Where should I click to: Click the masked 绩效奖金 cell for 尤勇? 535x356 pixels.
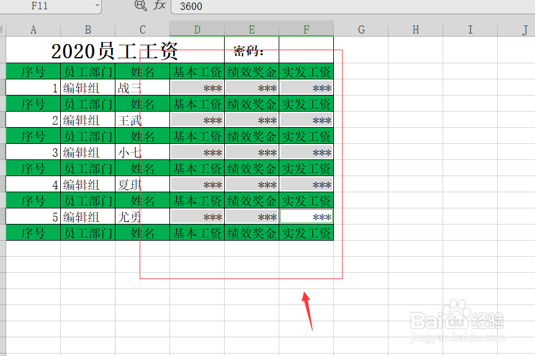click(x=252, y=216)
